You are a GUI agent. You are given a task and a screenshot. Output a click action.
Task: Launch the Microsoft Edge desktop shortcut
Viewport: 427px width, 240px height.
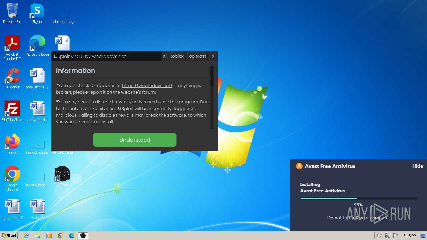pos(37,46)
